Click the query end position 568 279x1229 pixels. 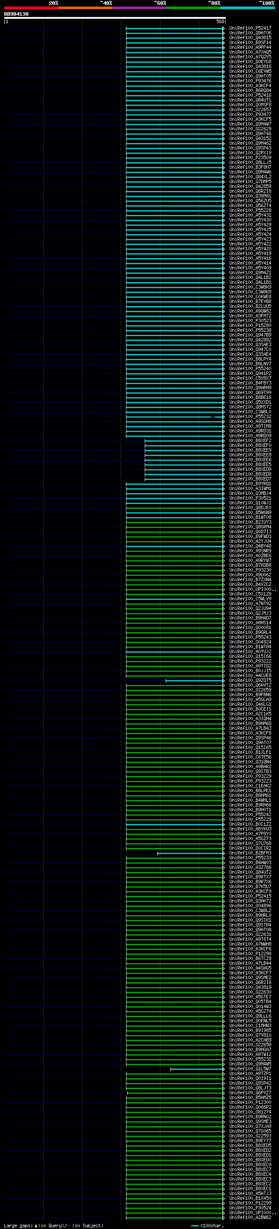(x=220, y=21)
